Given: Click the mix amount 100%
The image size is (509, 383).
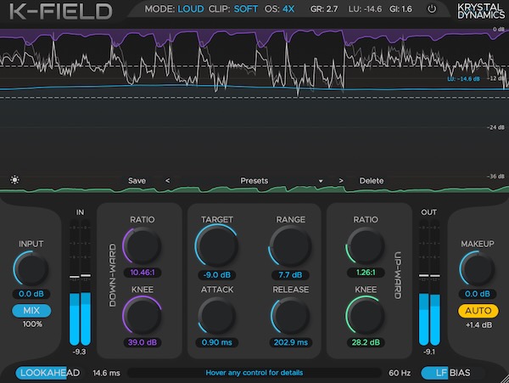Looking at the screenshot, I should pyautogui.click(x=32, y=324).
